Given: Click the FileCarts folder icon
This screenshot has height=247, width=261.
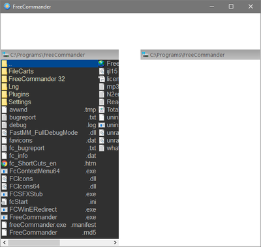Looking at the screenshot, I should [x=5, y=71].
